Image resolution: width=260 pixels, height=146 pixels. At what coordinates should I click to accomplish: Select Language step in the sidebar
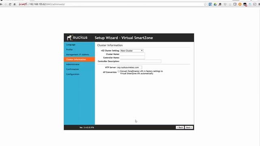click(71, 45)
